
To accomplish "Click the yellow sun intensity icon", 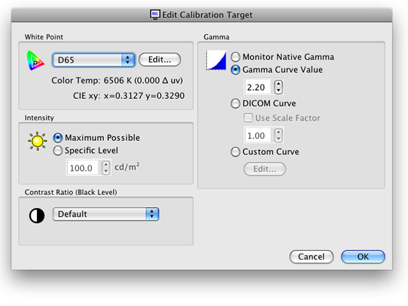I will (38, 140).
